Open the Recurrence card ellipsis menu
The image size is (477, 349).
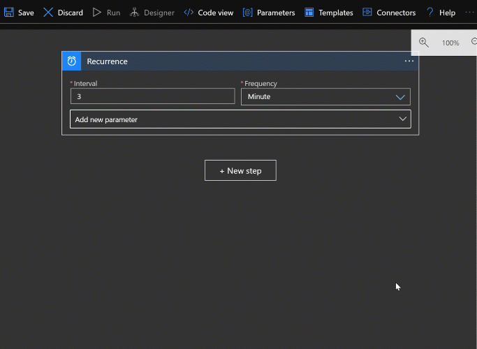[409, 61]
